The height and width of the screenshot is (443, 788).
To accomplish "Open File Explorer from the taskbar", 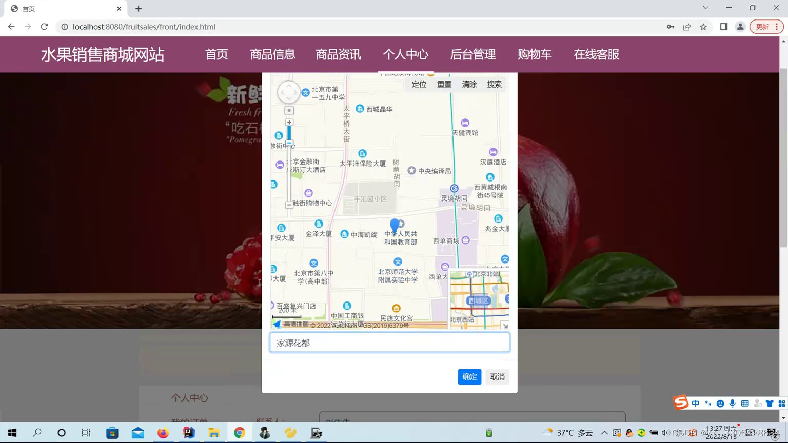I will (214, 433).
